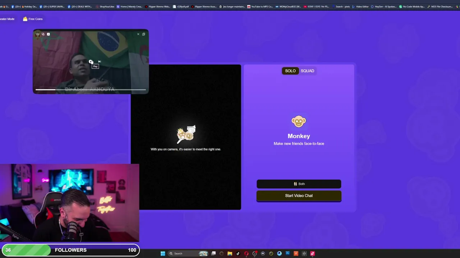Click the taskbar Search box
This screenshot has width=460, height=258.
click(x=188, y=254)
